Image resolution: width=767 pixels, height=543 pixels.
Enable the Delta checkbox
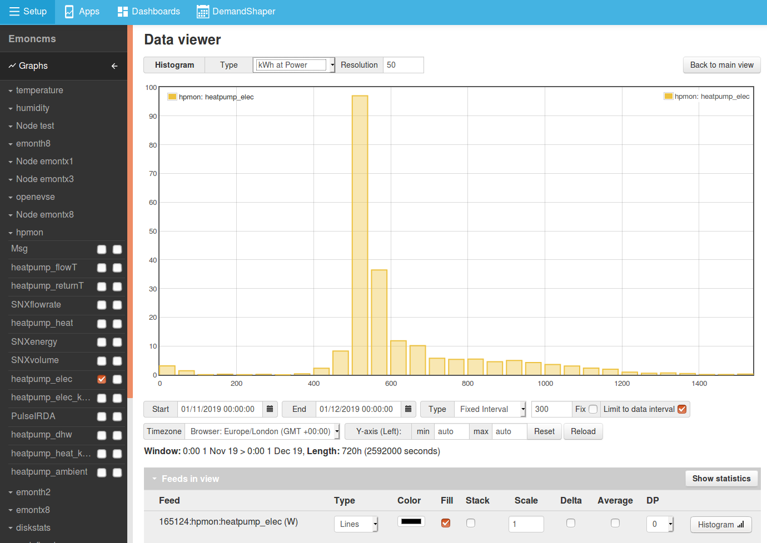tap(571, 523)
